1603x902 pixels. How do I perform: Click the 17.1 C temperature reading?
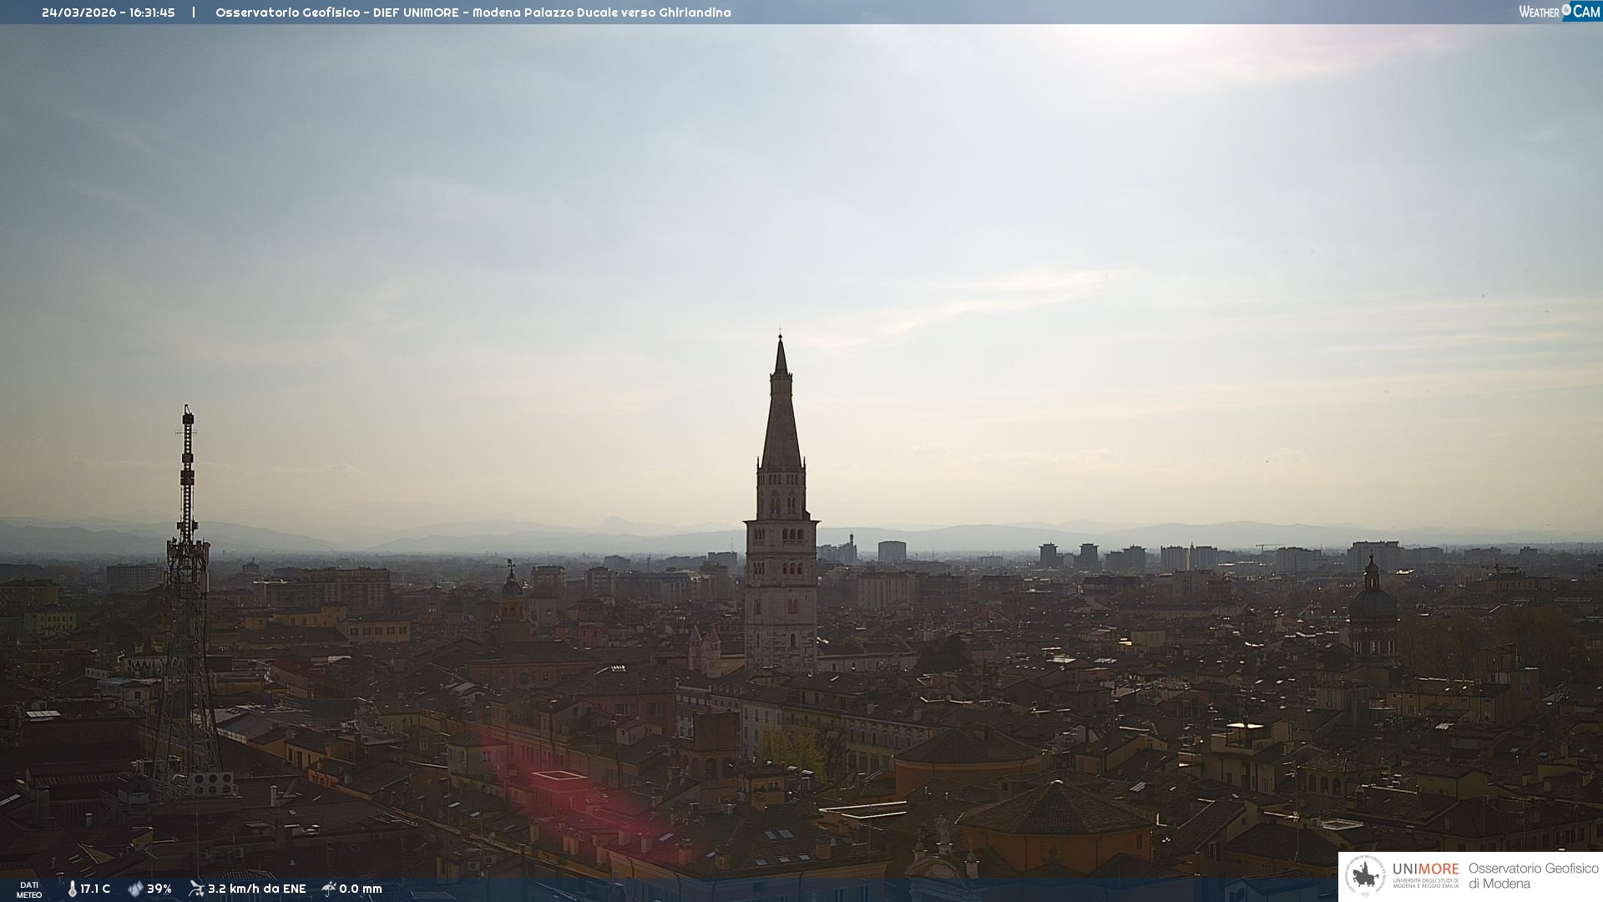(95, 889)
